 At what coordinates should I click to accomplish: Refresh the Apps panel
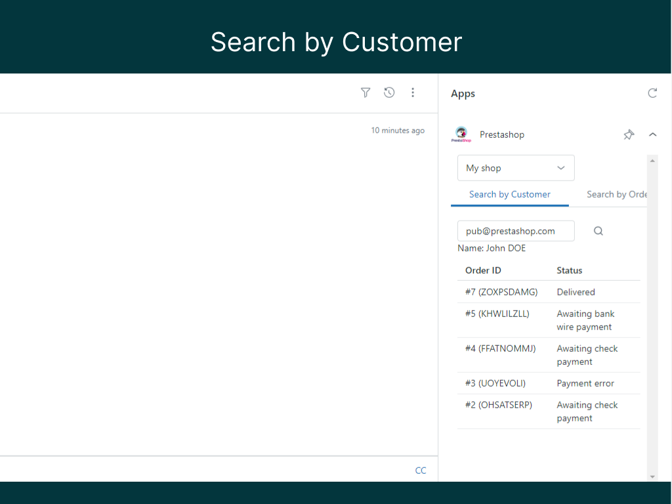[652, 93]
